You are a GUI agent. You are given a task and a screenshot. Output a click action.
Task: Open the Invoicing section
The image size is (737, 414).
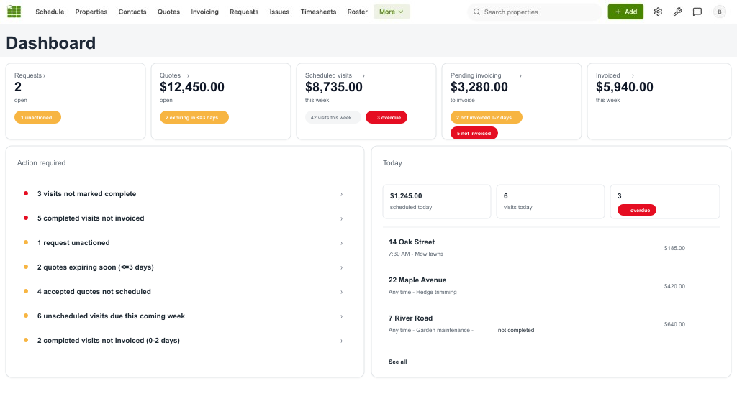point(204,11)
